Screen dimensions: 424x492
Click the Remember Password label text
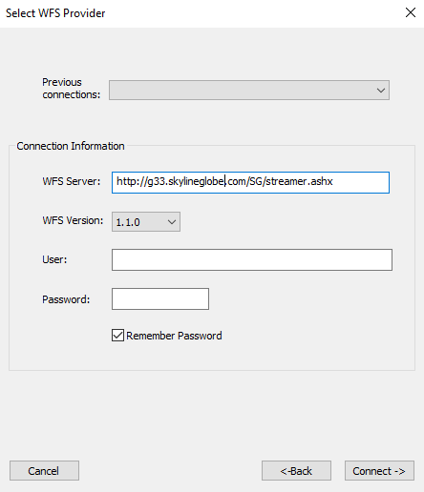click(x=174, y=336)
